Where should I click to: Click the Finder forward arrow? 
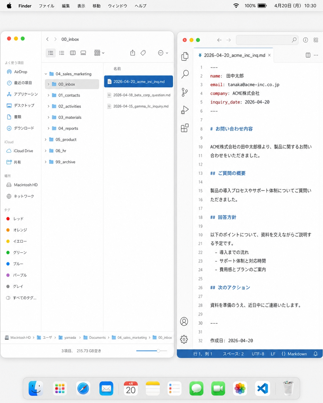[55, 39]
